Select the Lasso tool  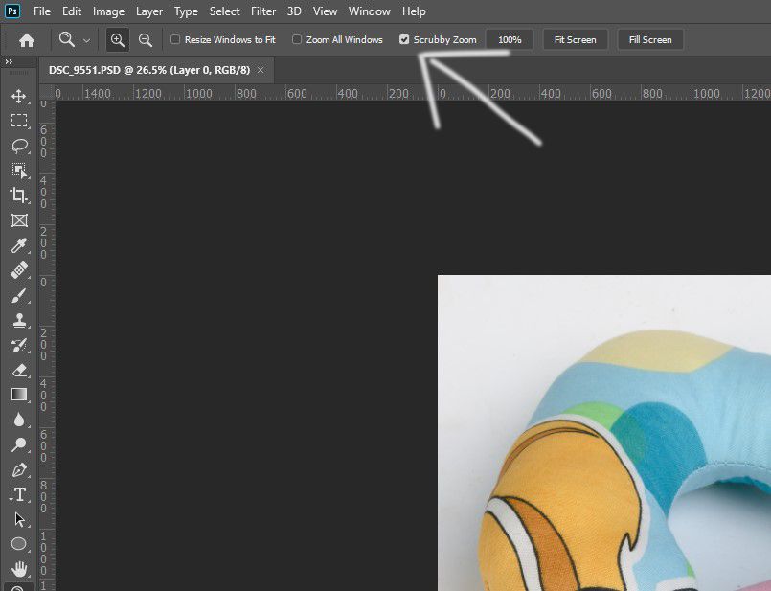click(x=19, y=146)
